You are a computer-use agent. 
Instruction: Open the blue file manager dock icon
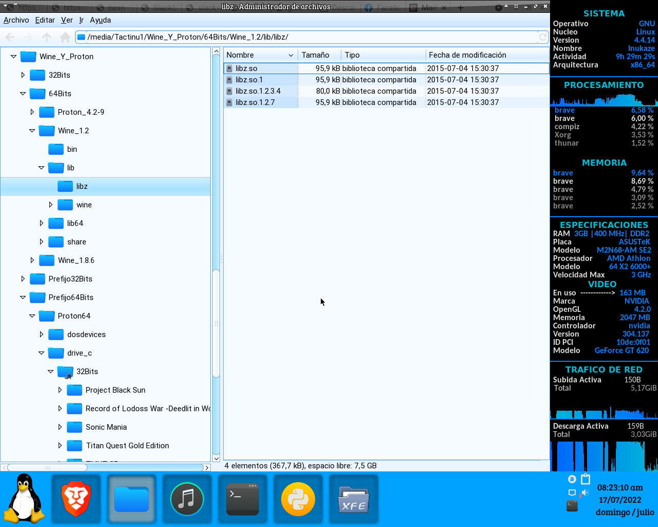click(132, 499)
